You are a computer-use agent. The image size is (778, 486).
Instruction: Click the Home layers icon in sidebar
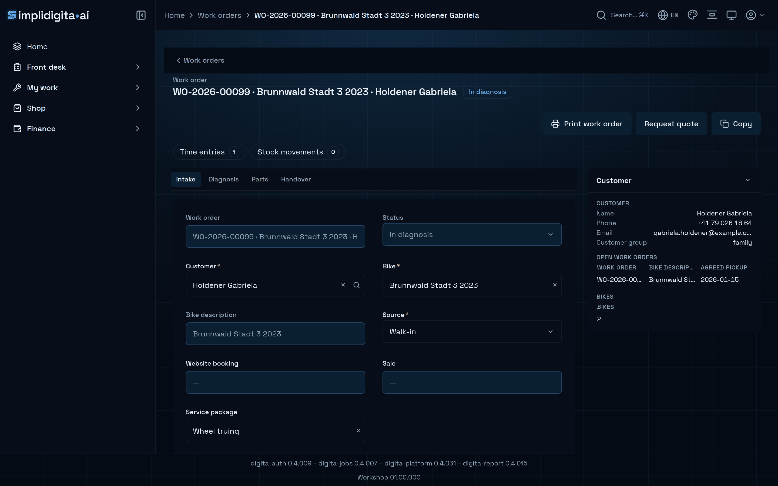[x=17, y=47]
